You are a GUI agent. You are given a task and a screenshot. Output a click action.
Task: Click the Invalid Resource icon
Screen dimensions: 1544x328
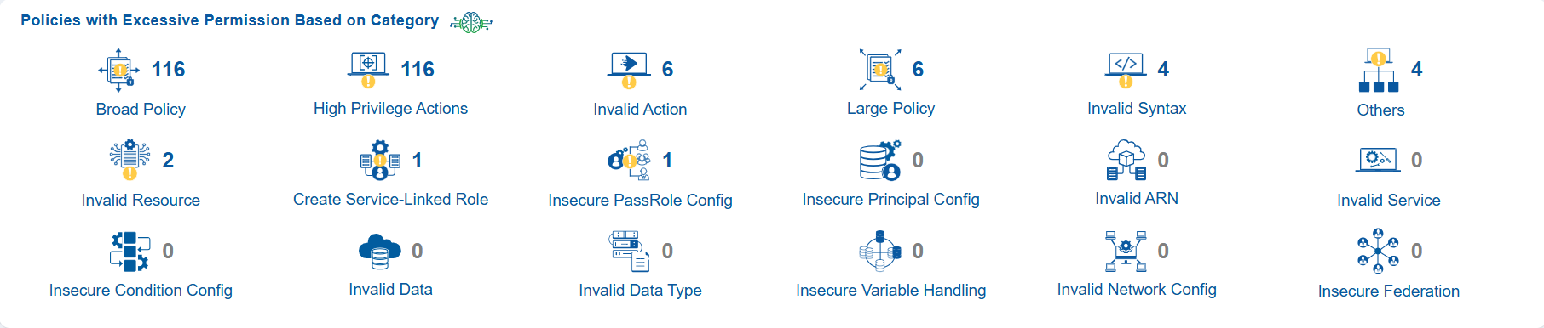click(x=130, y=160)
